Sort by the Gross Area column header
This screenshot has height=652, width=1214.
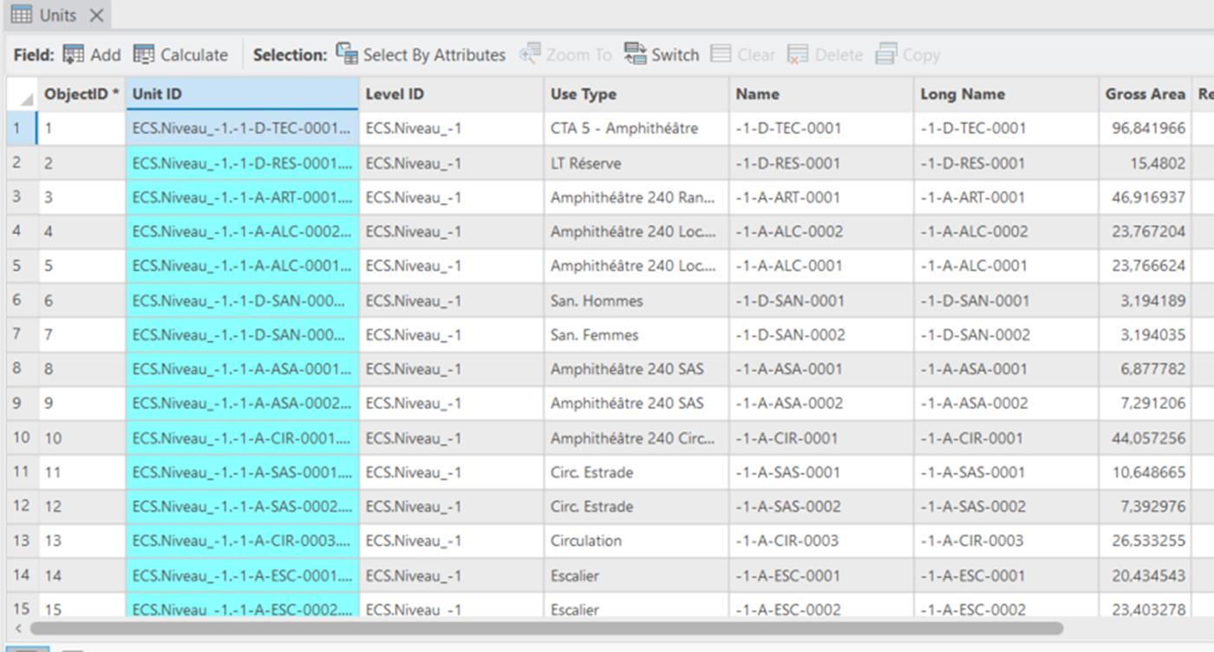pyautogui.click(x=1145, y=94)
